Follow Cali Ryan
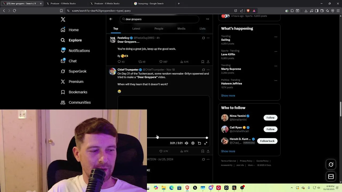The image size is (342, 192). pyautogui.click(x=270, y=129)
